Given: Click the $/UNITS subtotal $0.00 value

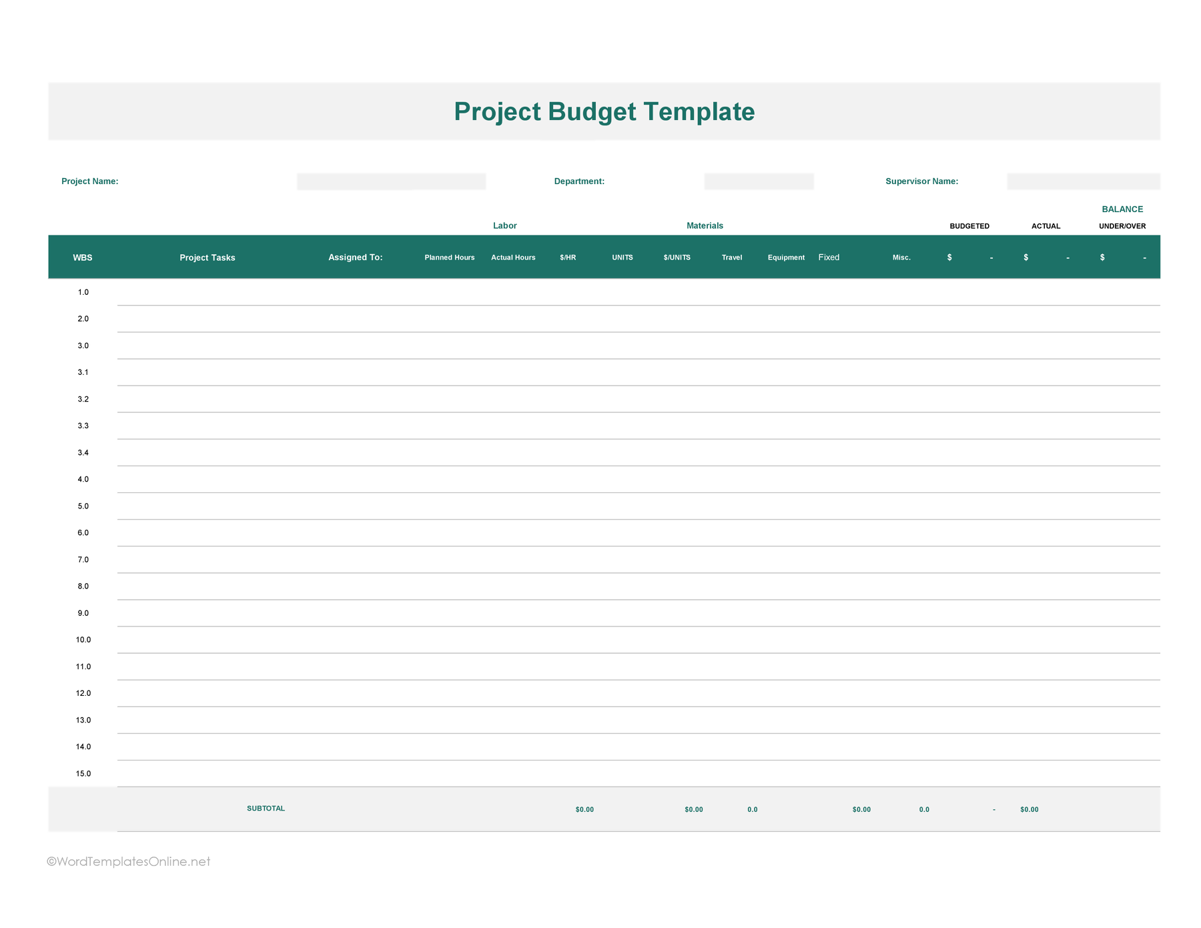Looking at the screenshot, I should click(693, 809).
